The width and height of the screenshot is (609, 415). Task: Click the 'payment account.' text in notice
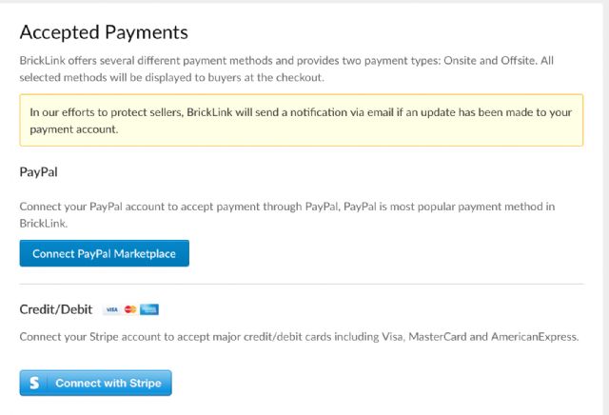click(x=73, y=129)
